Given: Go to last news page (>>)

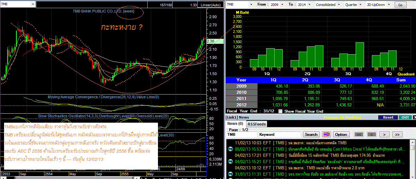Looking at the screenshot, I should [x=397, y=134].
